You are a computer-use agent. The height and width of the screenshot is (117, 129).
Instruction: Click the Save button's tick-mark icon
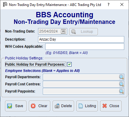pyautogui.click(x=10, y=106)
